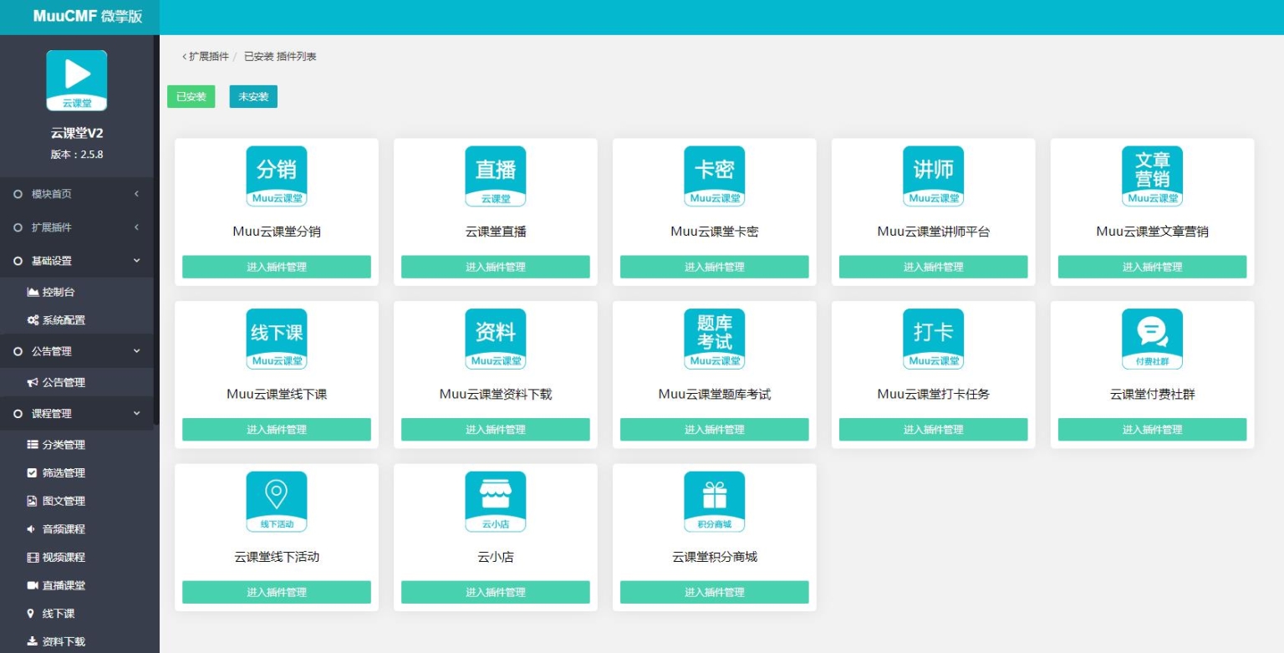
Task: Click the chat bubble icon of 云课堂付费社群
Action: point(1152,339)
